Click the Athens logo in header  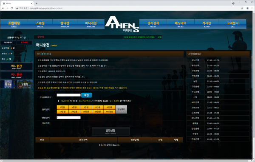122,24
